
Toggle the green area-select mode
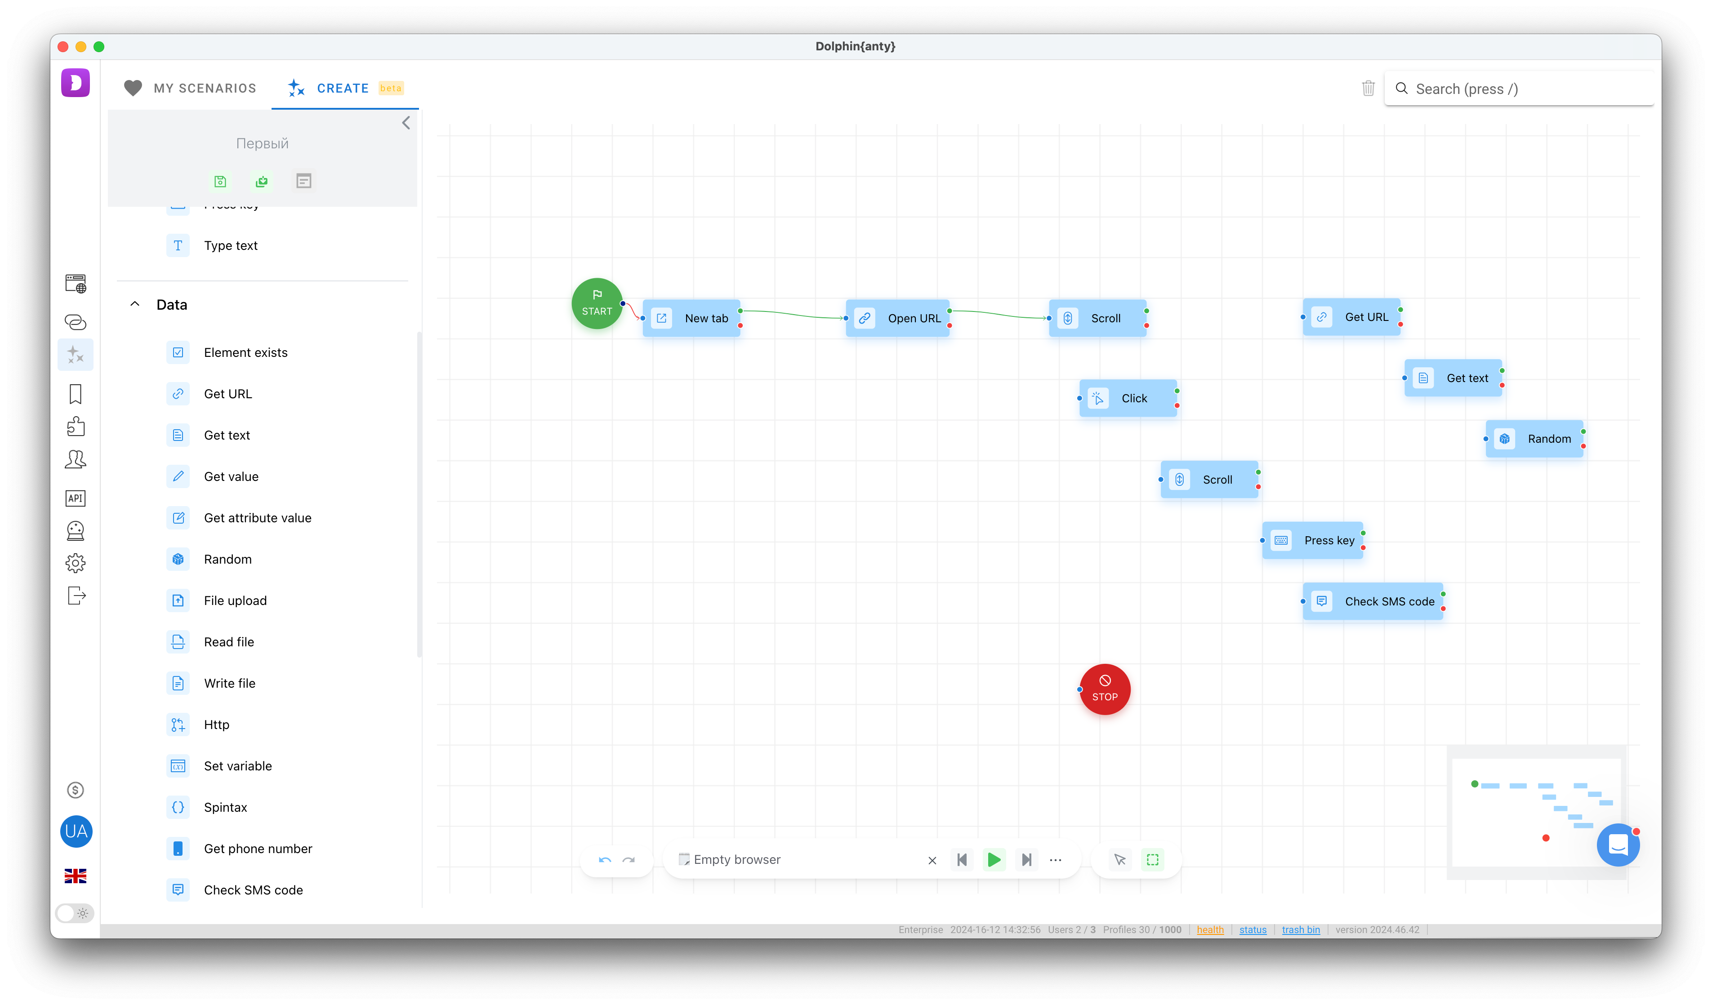pos(1152,859)
